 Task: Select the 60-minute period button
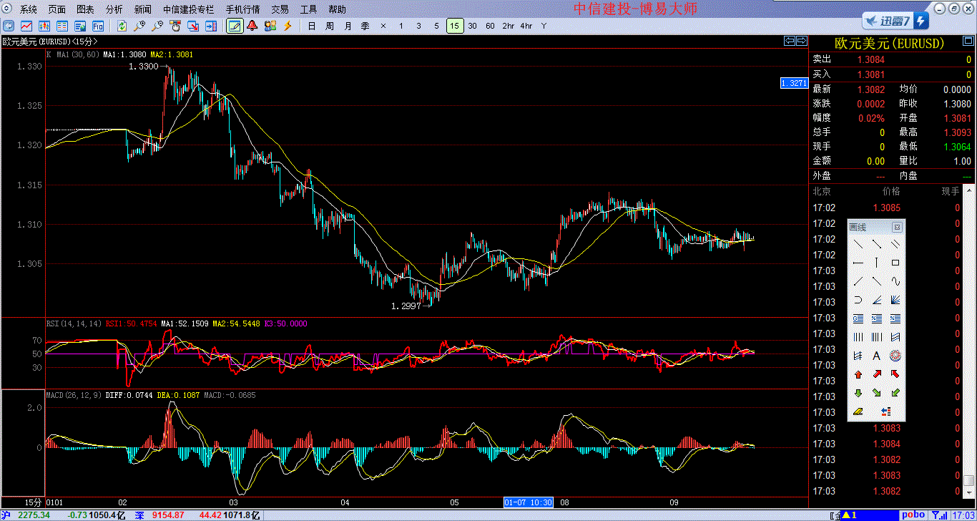[x=490, y=26]
